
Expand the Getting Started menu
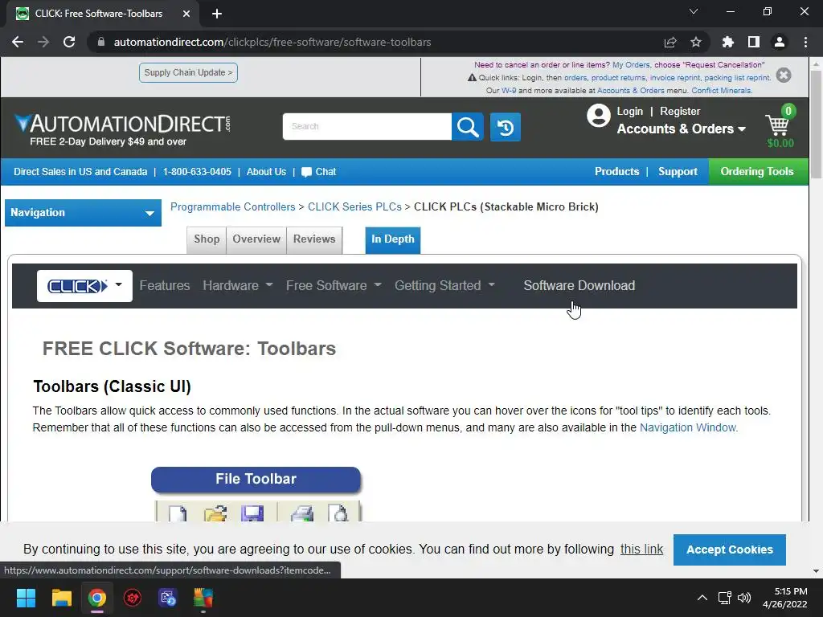click(444, 285)
